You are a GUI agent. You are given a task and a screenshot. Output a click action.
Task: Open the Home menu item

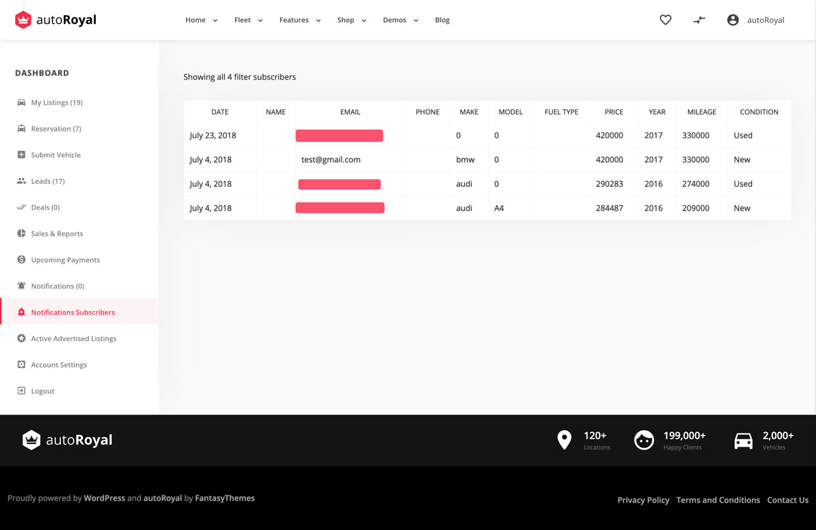[195, 20]
